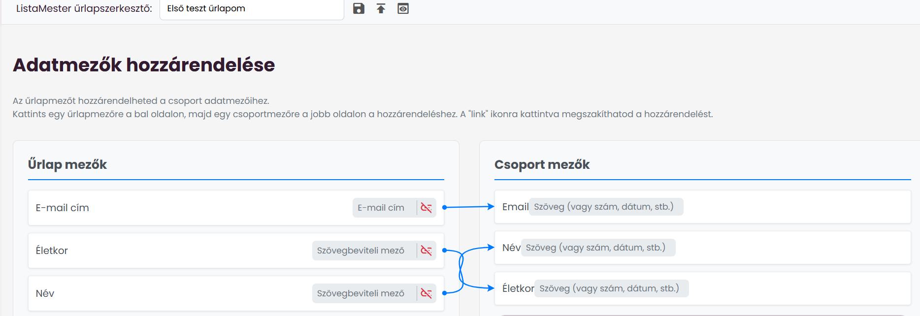Image resolution: width=920 pixels, height=316 pixels.
Task: Click the 'ListaMester űrlapszerkesztő:' label
Action: coord(84,8)
